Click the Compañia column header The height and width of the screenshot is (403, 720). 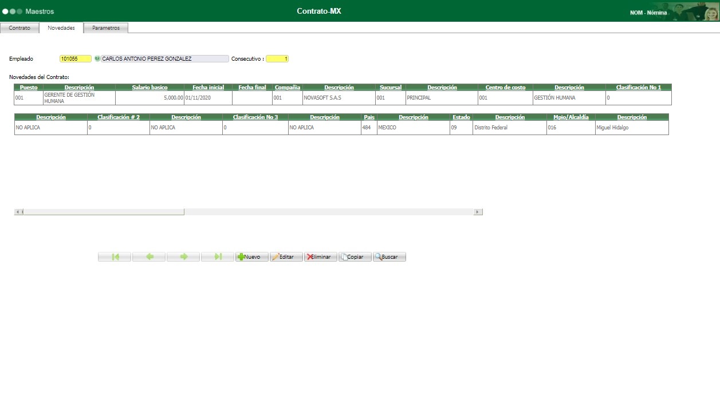[288, 88]
